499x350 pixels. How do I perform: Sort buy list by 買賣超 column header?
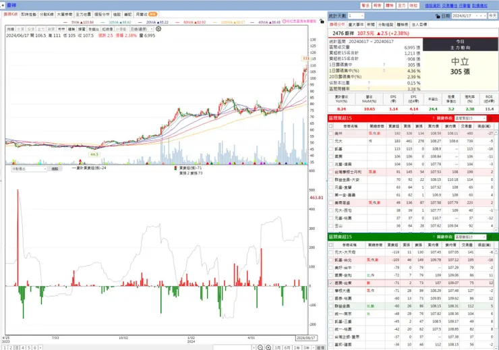coord(393,126)
